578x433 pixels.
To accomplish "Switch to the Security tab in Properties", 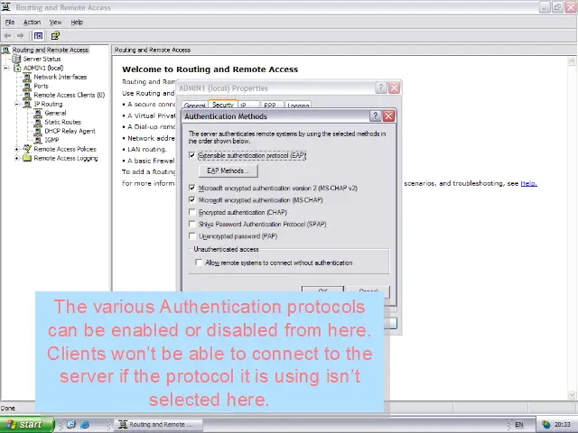I will (x=223, y=105).
